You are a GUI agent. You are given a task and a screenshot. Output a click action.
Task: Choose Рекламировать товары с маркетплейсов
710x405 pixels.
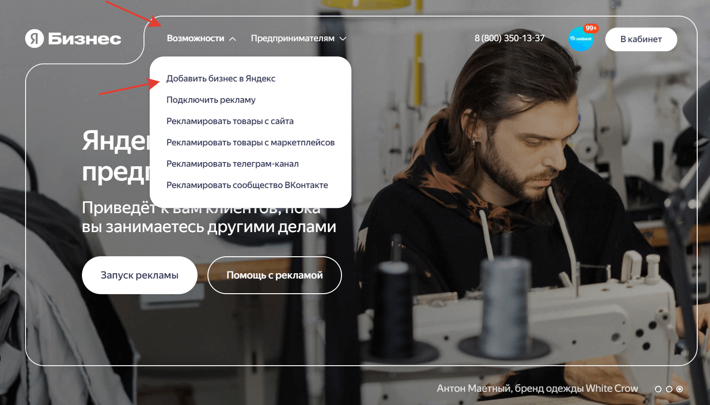point(251,143)
